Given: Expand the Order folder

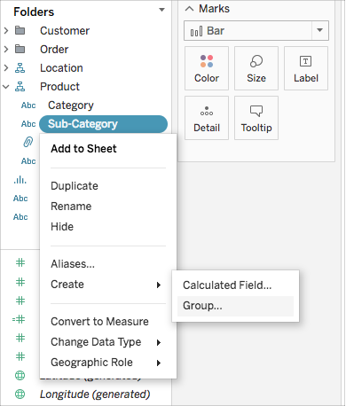Looking at the screenshot, I should pos(6,49).
